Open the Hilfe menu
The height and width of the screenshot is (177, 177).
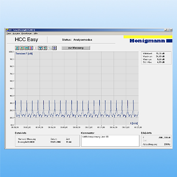tap(36, 34)
